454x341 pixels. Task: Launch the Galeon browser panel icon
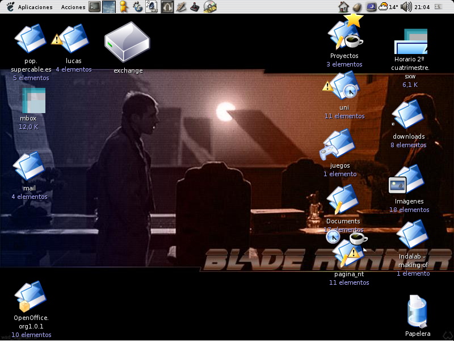coord(138,7)
